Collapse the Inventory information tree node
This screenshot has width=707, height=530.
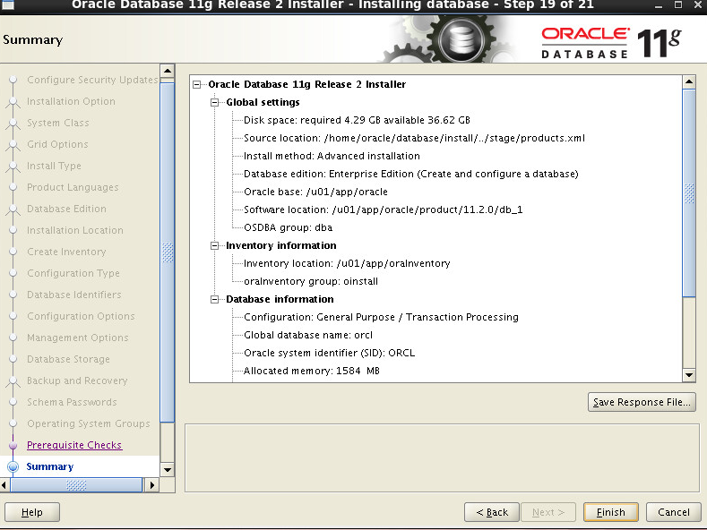click(x=215, y=245)
